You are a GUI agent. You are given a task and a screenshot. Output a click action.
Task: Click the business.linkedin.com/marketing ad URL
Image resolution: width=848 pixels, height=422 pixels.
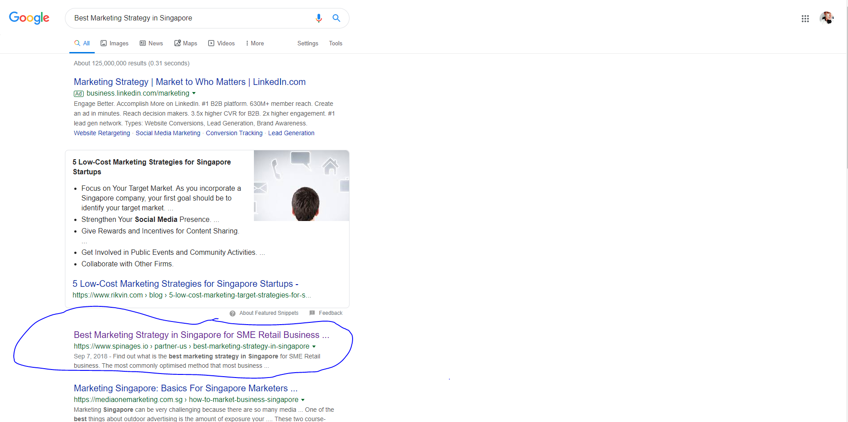(x=138, y=93)
